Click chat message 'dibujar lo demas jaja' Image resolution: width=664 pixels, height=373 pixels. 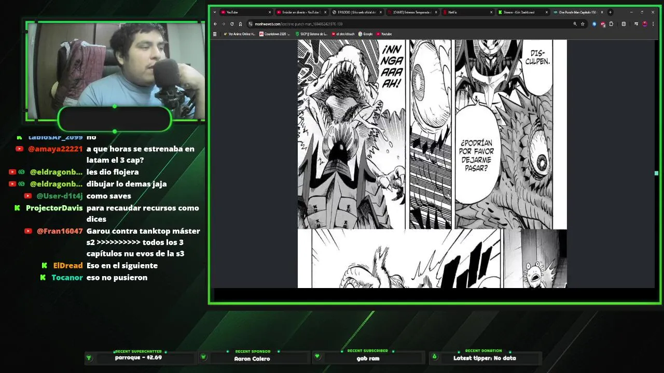click(127, 184)
